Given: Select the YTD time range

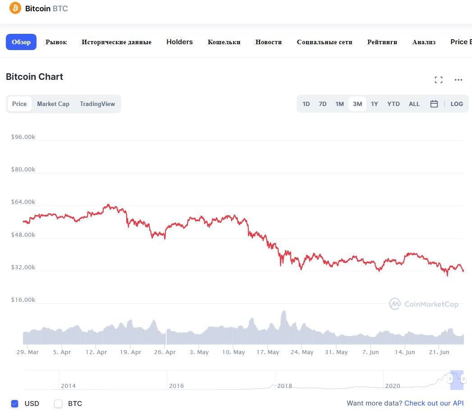Looking at the screenshot, I should coord(394,104).
